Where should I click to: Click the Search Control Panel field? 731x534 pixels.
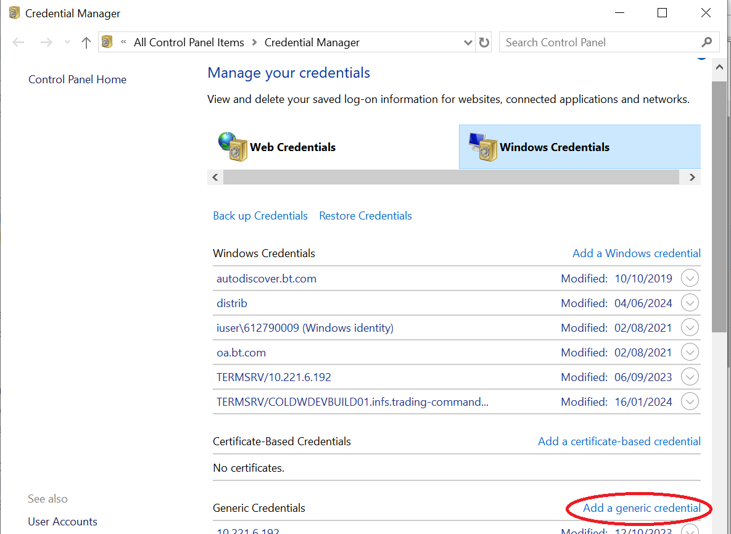pos(609,43)
